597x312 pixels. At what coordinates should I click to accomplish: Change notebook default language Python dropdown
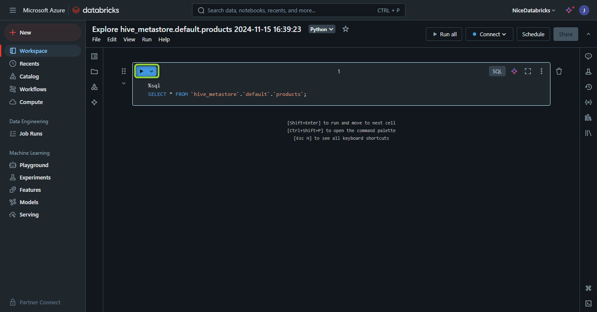click(322, 29)
